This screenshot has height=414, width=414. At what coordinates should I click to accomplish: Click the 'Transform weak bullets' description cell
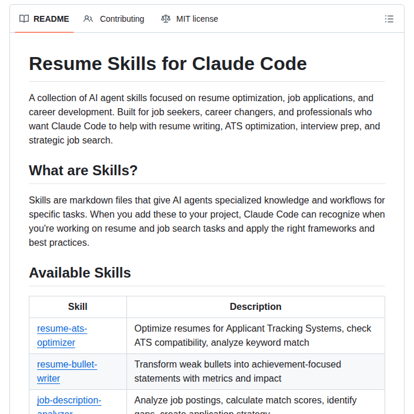tap(256, 372)
